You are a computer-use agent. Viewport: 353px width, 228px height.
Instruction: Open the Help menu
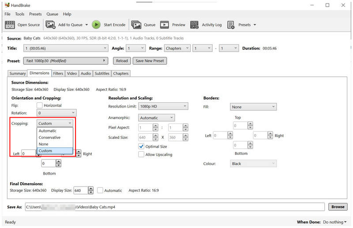tap(67, 14)
